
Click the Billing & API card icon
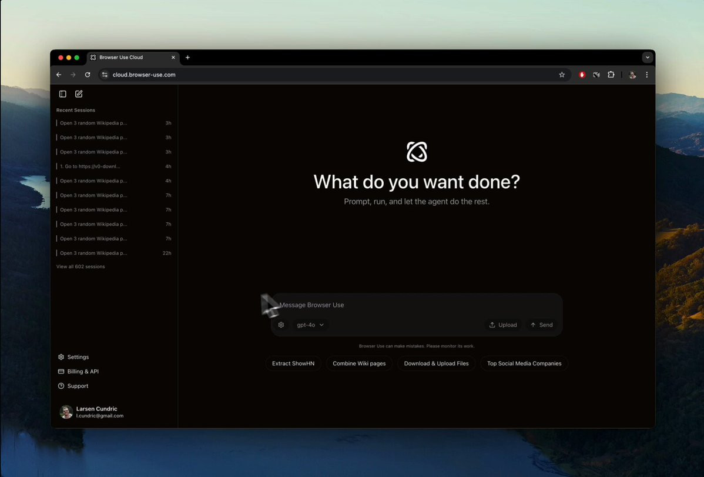pyautogui.click(x=61, y=371)
